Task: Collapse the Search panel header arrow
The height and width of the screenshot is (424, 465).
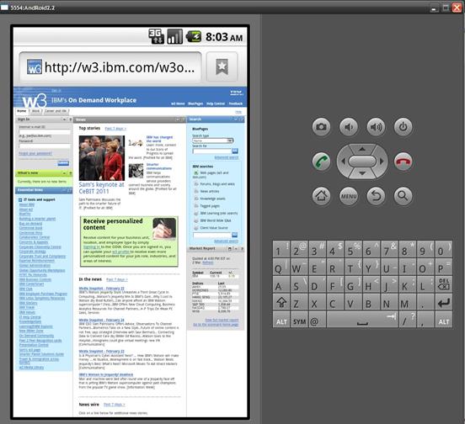Action: click(236, 119)
